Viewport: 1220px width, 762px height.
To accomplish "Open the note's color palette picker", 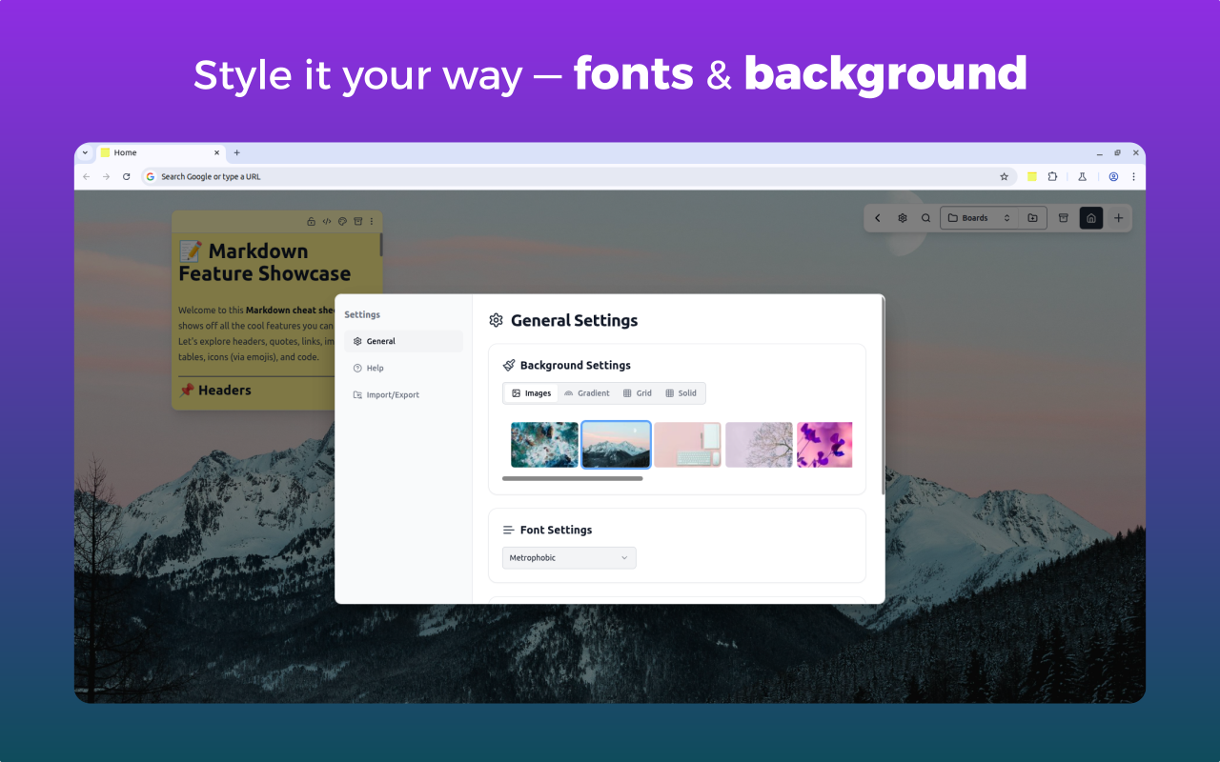I will coord(343,222).
